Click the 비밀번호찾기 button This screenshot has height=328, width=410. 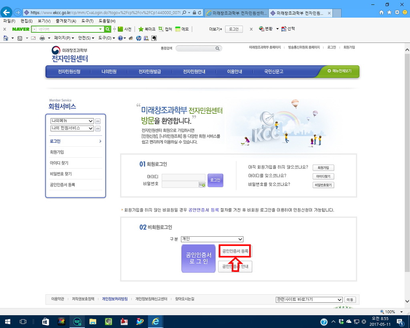(323, 185)
